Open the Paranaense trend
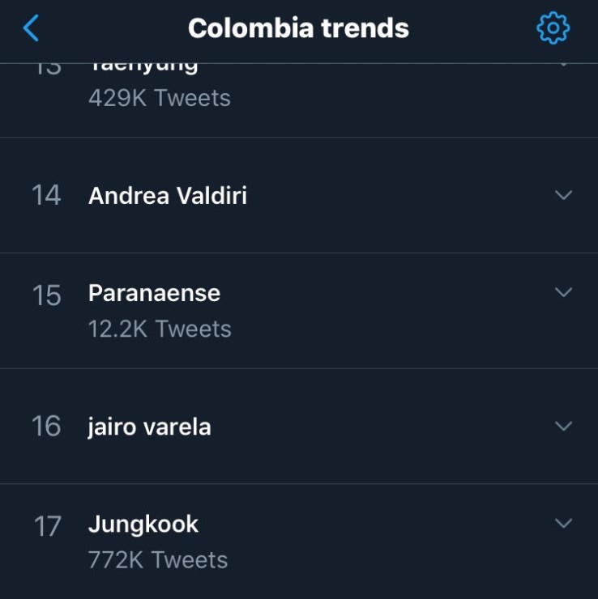Image resolution: width=598 pixels, height=599 pixels. click(x=154, y=292)
